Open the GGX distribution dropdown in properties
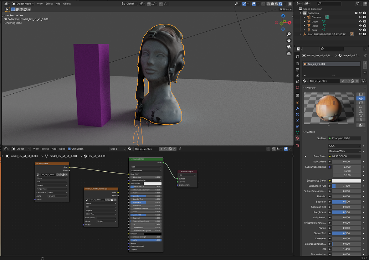The height and width of the screenshot is (260, 369). pyautogui.click(x=344, y=146)
